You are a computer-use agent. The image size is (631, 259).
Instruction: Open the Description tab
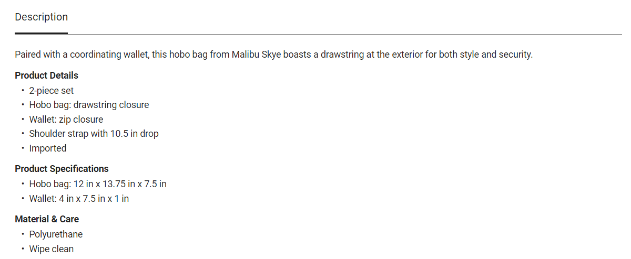[x=41, y=17]
